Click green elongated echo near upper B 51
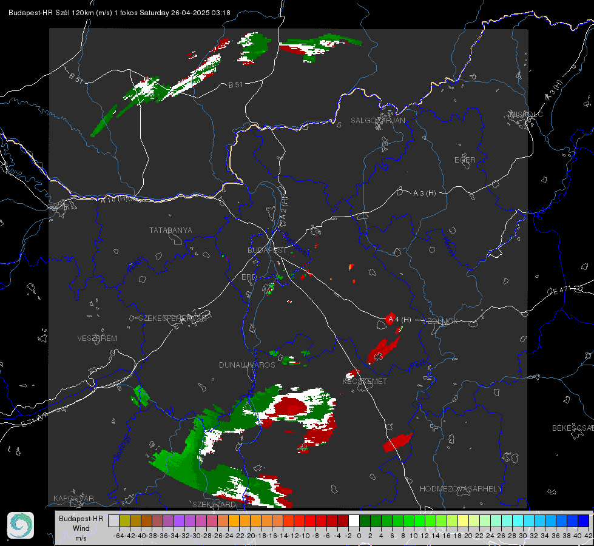 [104, 121]
